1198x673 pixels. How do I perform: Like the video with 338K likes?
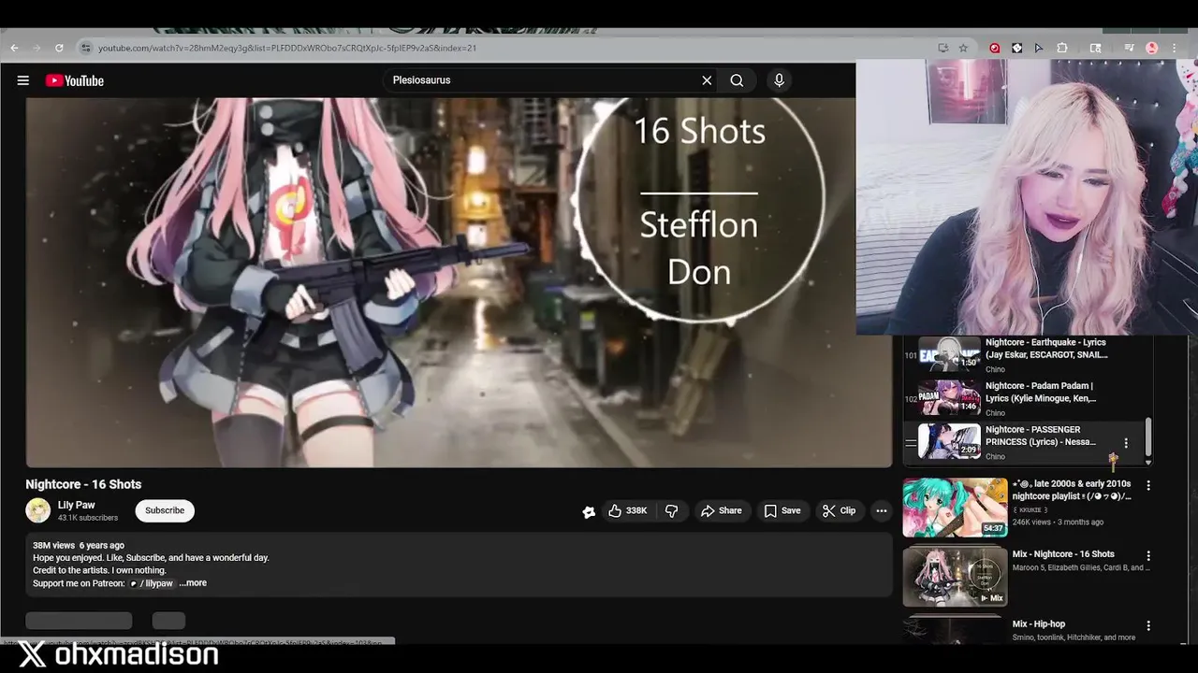click(x=628, y=510)
